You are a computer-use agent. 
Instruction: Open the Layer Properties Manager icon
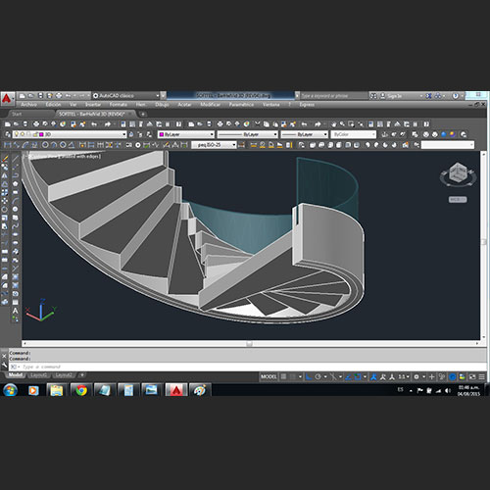[8, 134]
